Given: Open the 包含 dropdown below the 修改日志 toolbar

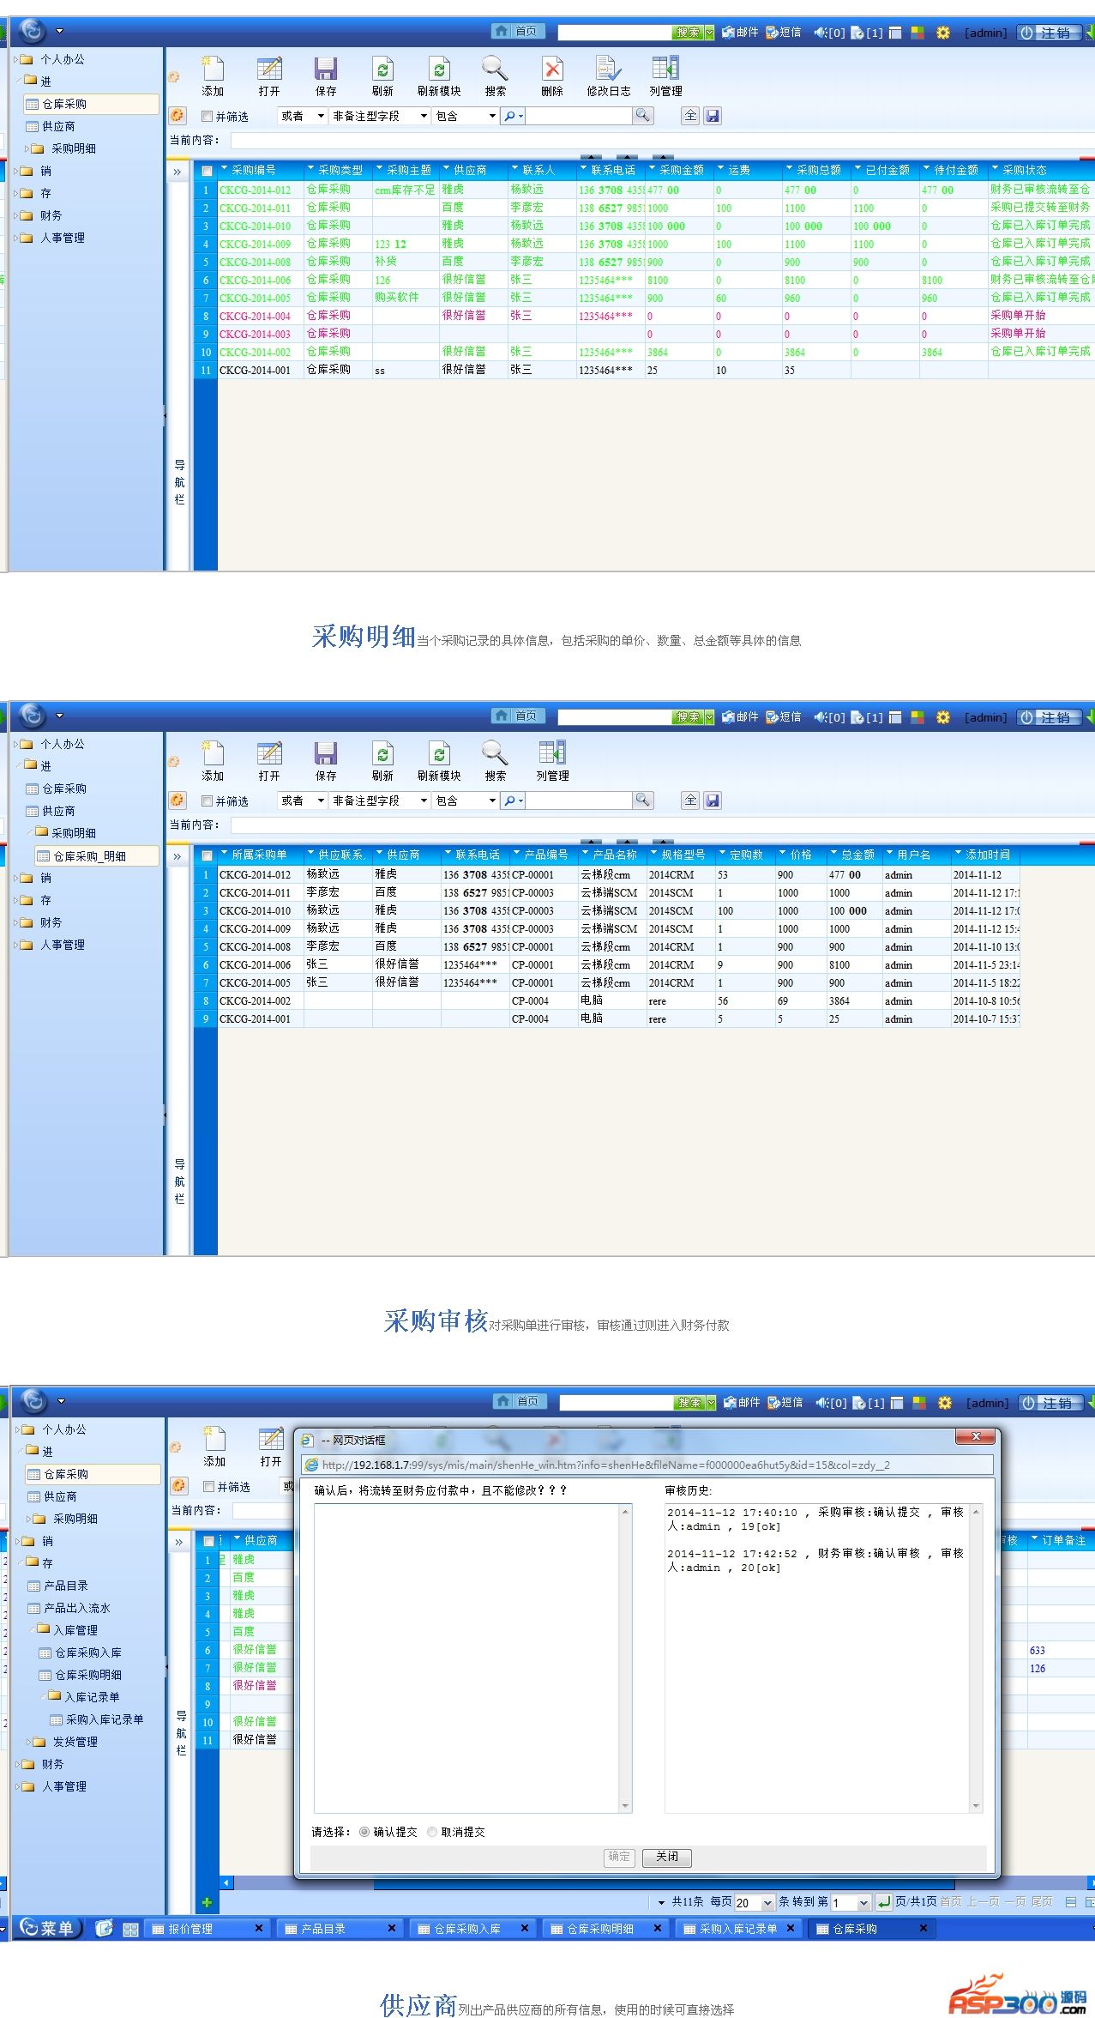Looking at the screenshot, I should tap(466, 116).
